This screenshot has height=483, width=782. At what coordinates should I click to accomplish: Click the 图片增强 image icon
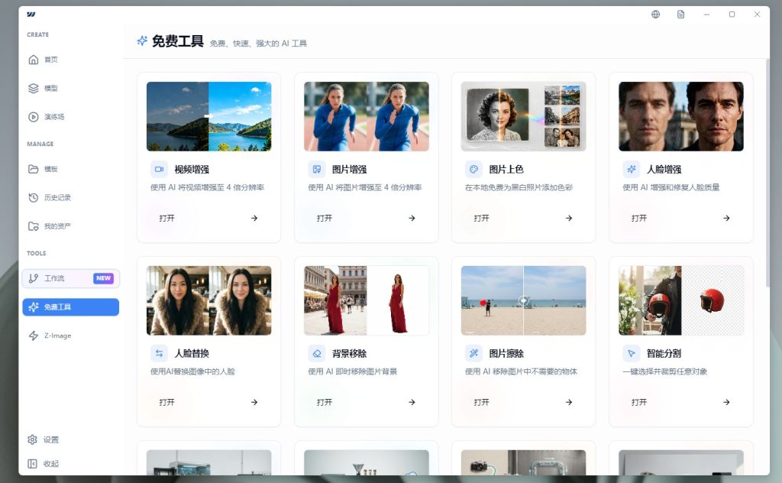click(x=317, y=170)
